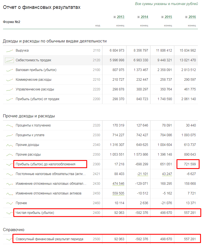The image size is (204, 248).
Task: Click row code 2110
Action: 97,50
